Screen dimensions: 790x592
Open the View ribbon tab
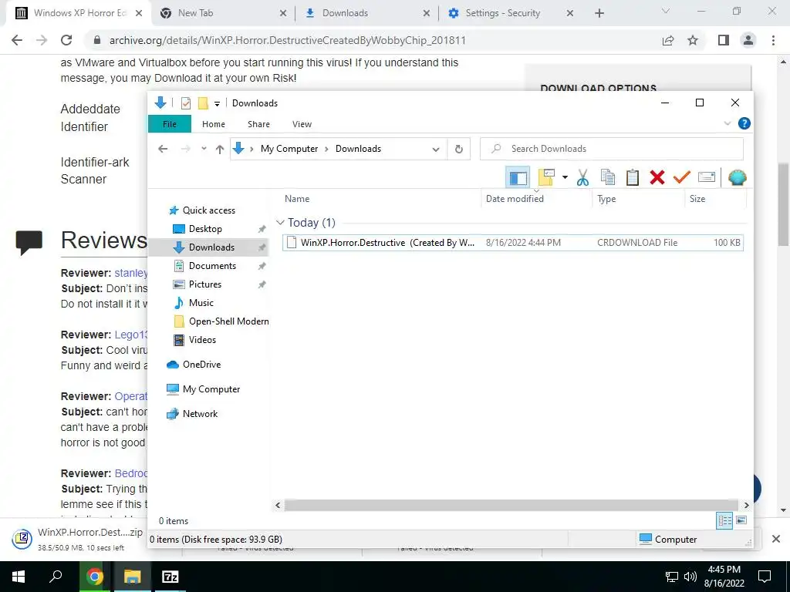pyautogui.click(x=302, y=124)
